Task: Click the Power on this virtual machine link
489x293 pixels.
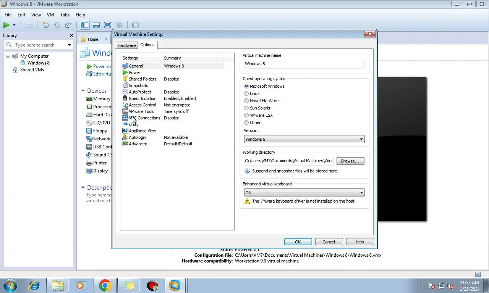Action: coord(99,66)
